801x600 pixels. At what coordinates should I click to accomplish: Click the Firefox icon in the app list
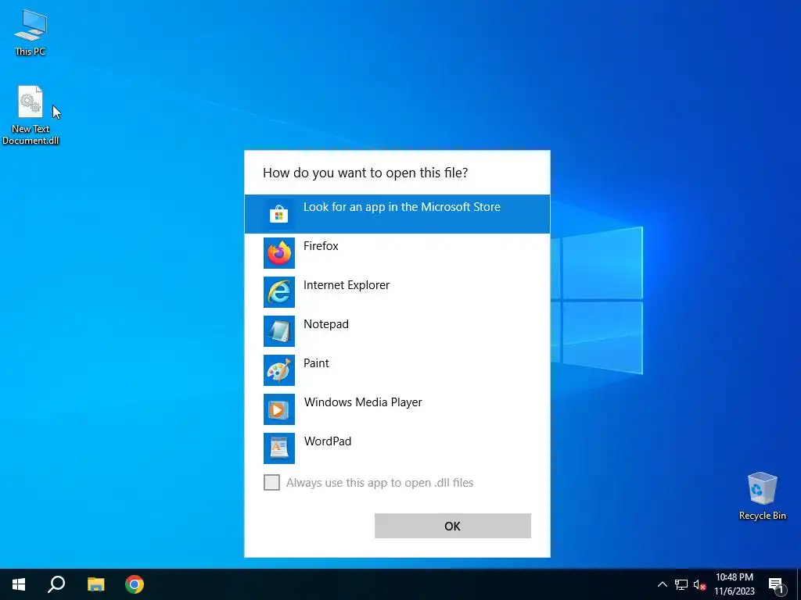(x=279, y=253)
